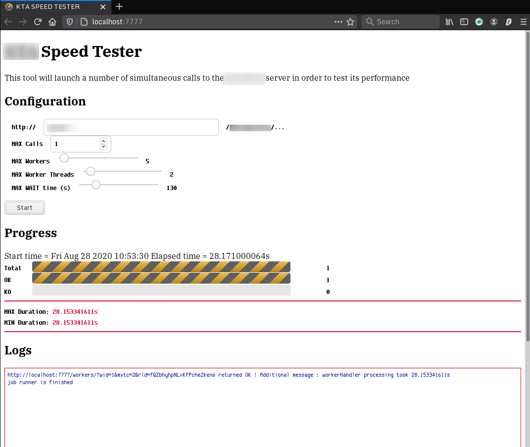This screenshot has height=447, width=530.
Task: Bookmark the page with the star icon
Action: coord(350,22)
